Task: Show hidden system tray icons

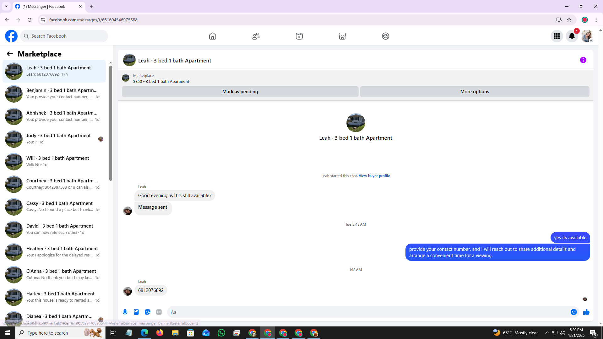Action: (x=547, y=333)
